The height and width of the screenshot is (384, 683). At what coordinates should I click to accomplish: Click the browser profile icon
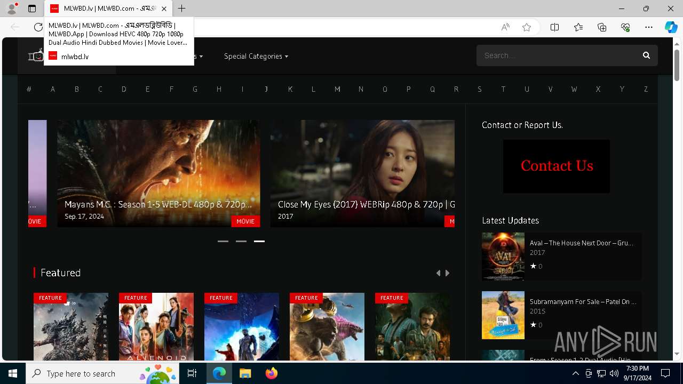tap(12, 9)
